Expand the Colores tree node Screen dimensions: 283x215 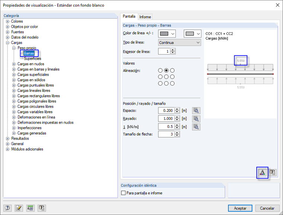pyautogui.click(x=7, y=22)
